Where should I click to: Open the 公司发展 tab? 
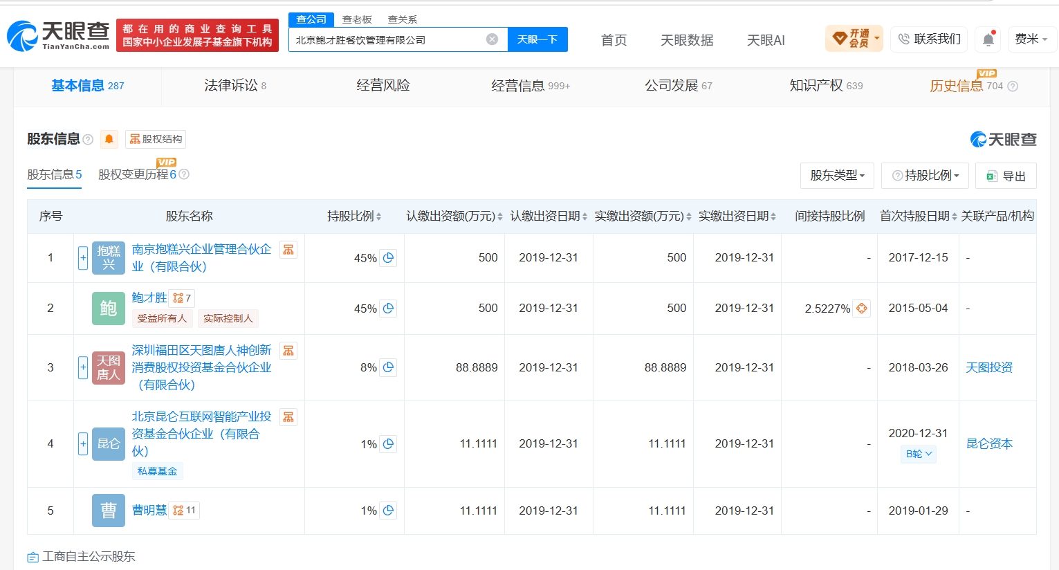(679, 86)
